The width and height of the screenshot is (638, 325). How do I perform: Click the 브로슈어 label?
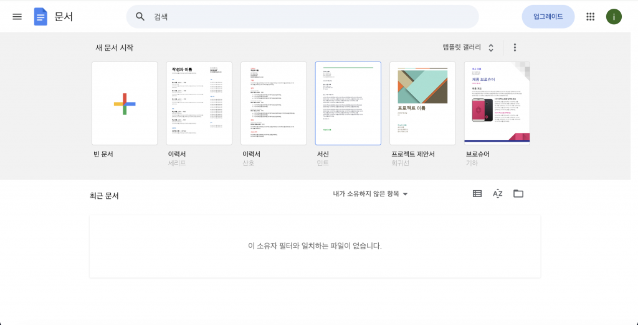tap(478, 154)
